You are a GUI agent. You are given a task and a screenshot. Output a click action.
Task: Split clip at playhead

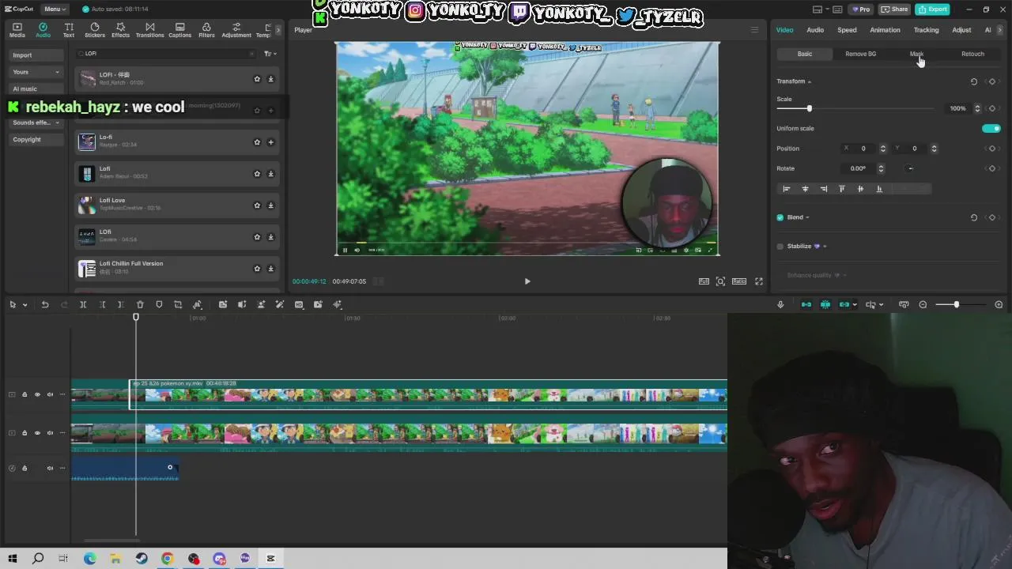[x=83, y=304]
